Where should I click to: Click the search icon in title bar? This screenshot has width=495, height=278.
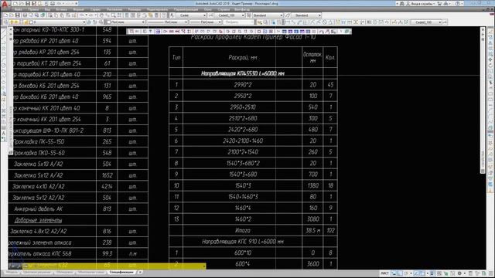(x=401, y=3)
